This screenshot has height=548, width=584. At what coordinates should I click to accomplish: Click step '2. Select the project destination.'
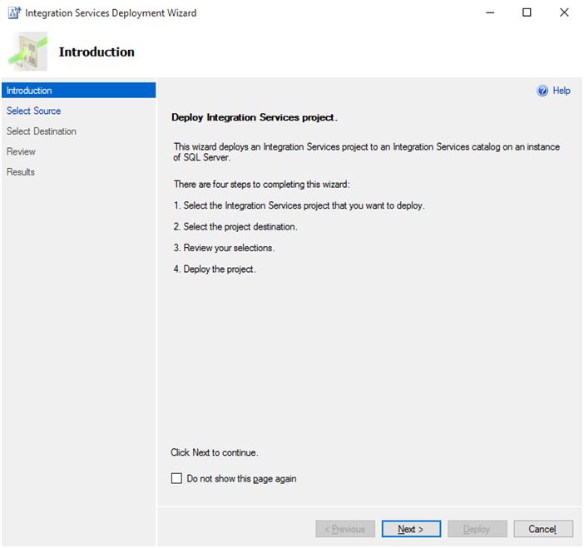tap(235, 227)
